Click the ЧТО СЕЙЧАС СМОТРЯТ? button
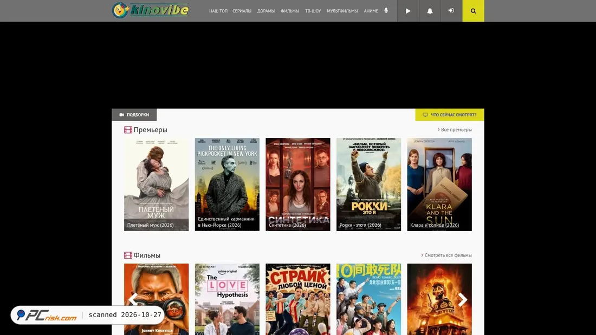This screenshot has height=335, width=596. [450, 115]
